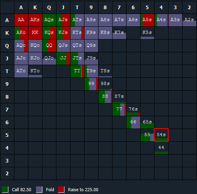Click the A4s hand cell

tap(161, 20)
